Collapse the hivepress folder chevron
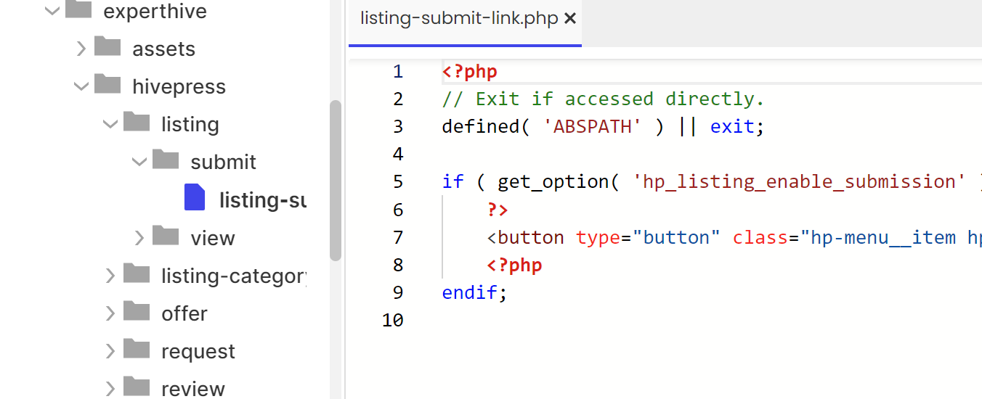The image size is (982, 399). [81, 86]
